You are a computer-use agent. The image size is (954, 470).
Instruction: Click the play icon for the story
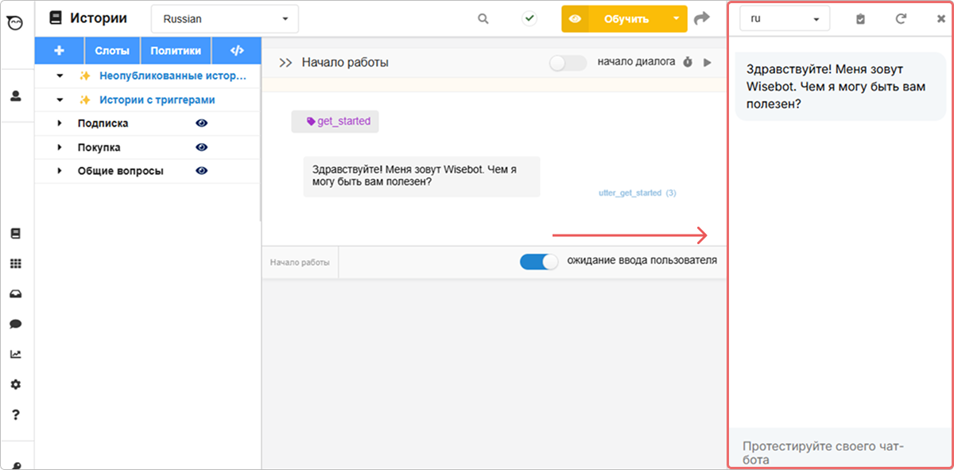pyautogui.click(x=708, y=62)
